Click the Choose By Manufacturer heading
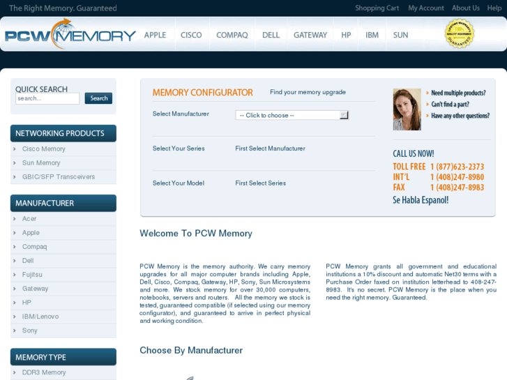Image resolution: width=507 pixels, height=380 pixels. click(x=191, y=350)
